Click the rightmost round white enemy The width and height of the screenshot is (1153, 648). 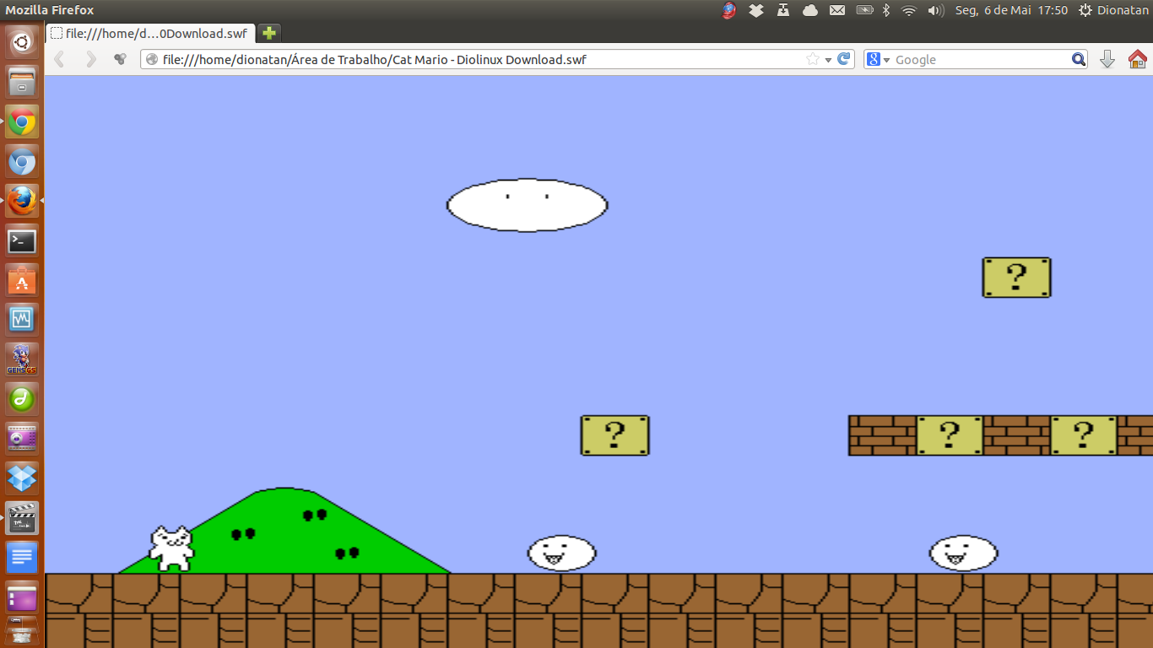(963, 553)
